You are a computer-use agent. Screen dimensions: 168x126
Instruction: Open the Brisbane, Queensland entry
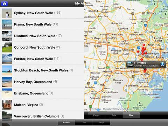(x=42, y=93)
